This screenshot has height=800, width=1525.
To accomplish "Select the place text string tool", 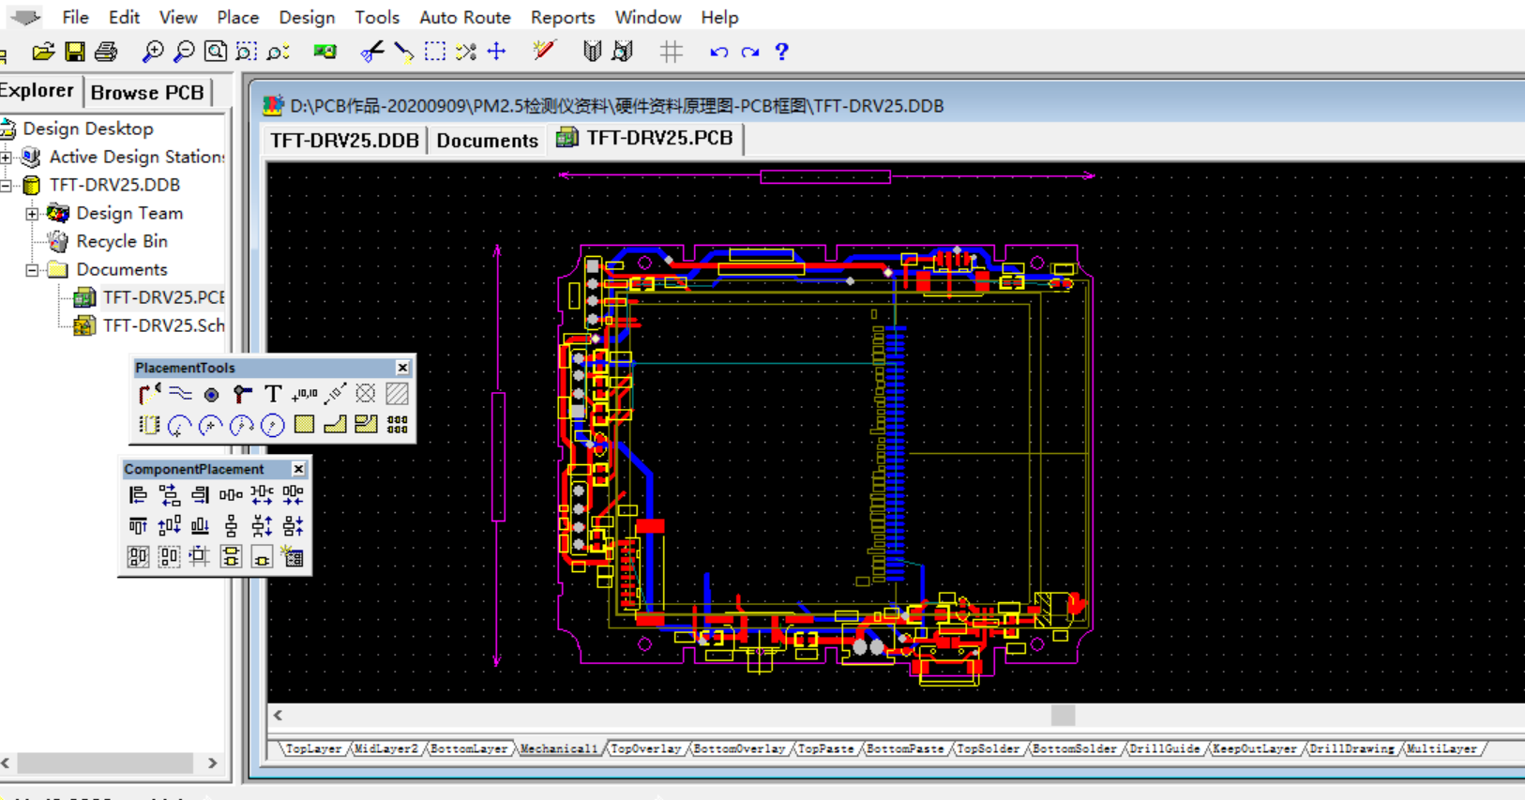I will pyautogui.click(x=273, y=394).
